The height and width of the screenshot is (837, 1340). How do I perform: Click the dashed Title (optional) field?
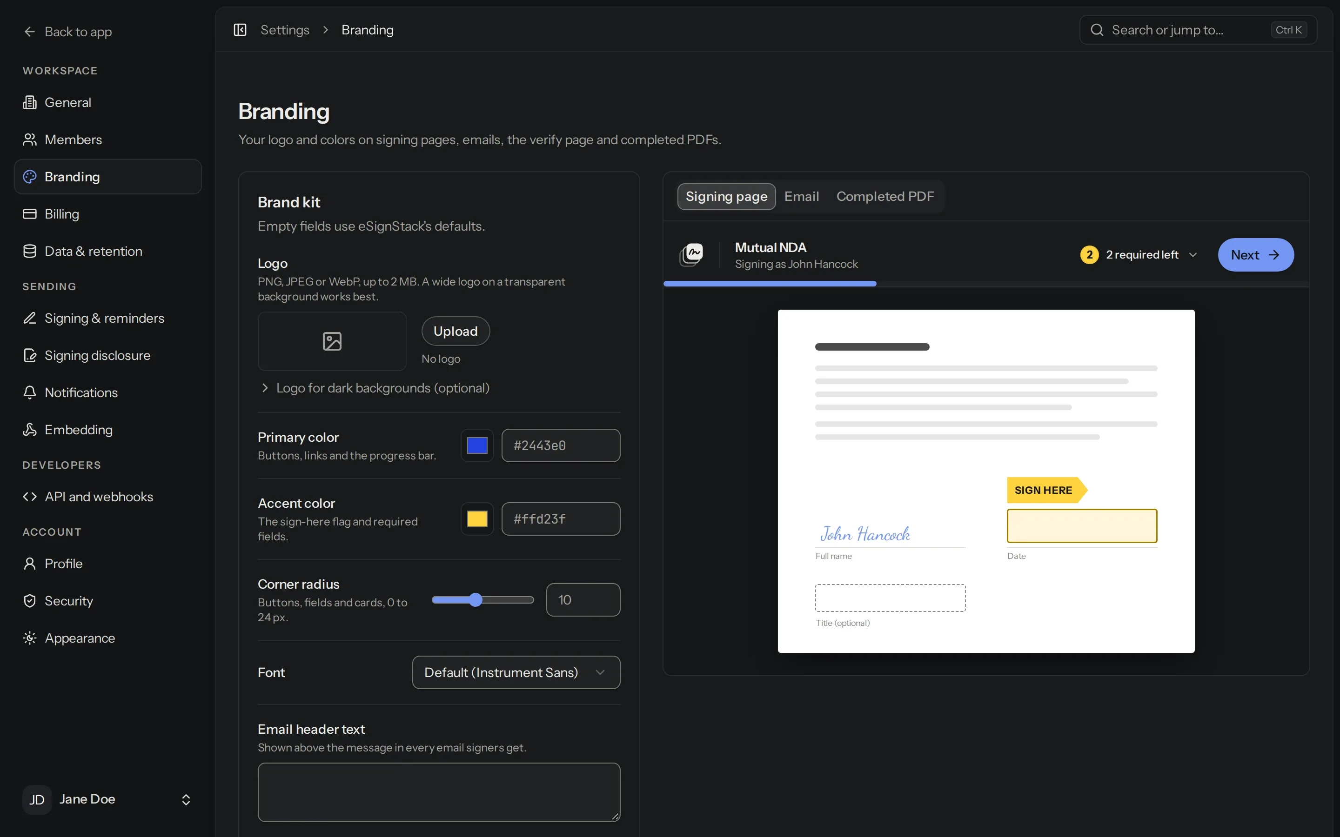click(891, 598)
